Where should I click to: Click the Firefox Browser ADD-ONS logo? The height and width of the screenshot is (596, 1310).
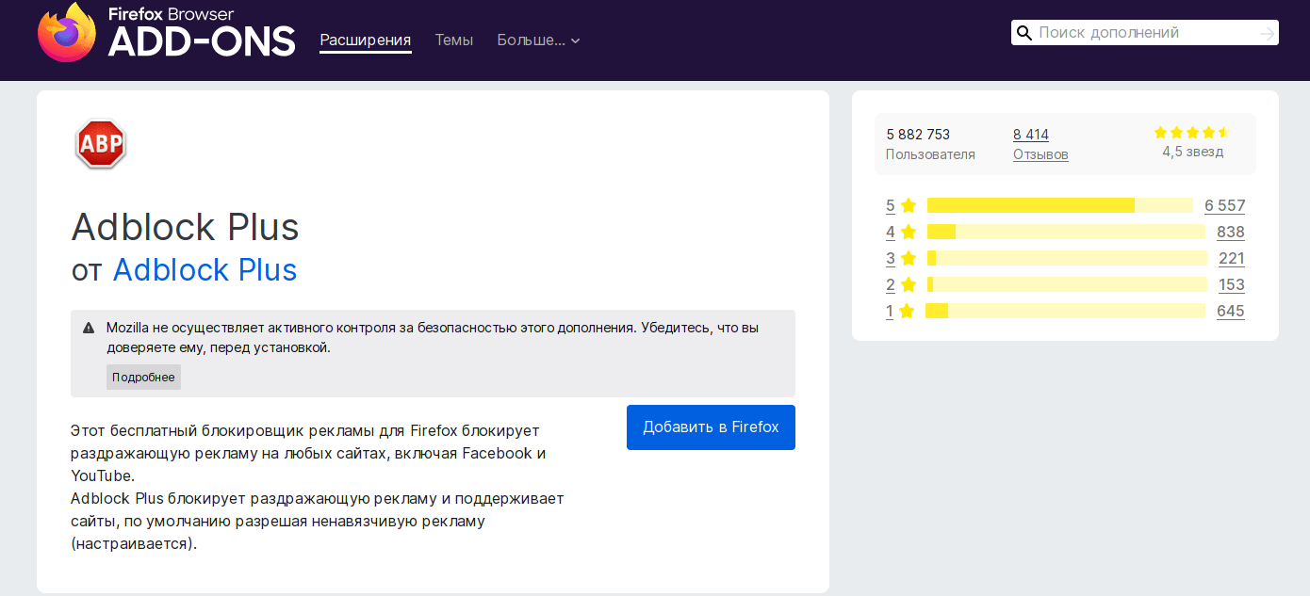coord(166,33)
